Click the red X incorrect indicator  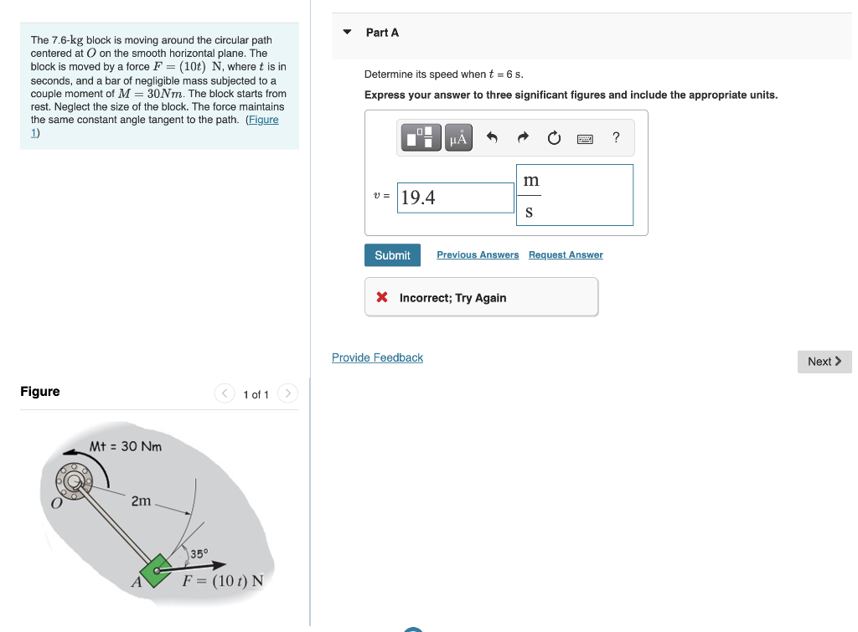pos(384,296)
